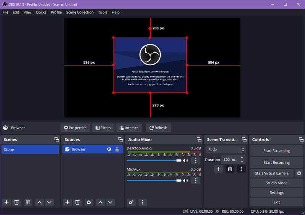Viewport: 305px width, 215px height.
Task: Remove scene transition with trash icon
Action: coord(230,169)
